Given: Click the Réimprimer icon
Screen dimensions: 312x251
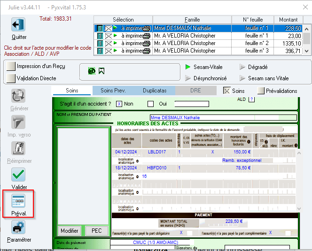Looking at the screenshot, I should pyautogui.click(x=18, y=148).
